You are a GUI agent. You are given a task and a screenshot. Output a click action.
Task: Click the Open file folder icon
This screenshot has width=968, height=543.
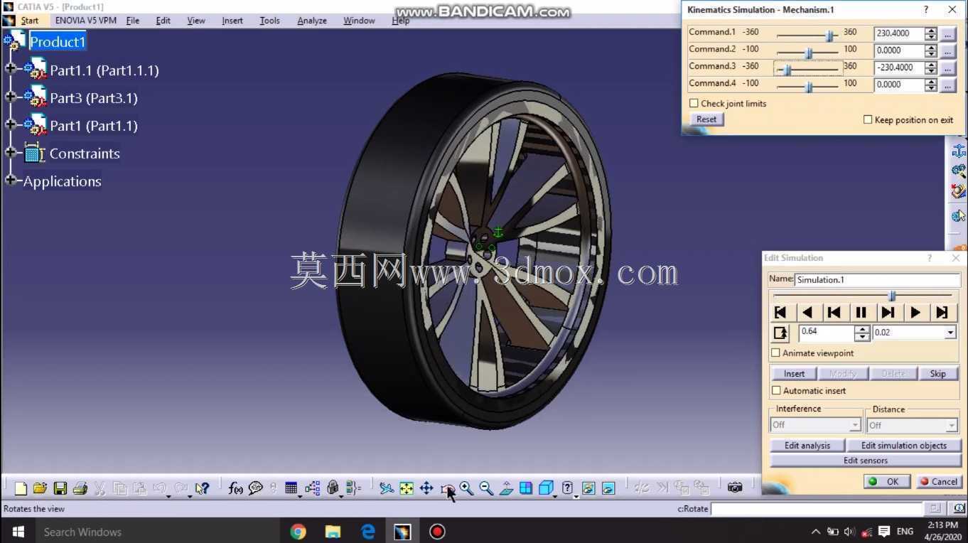40,488
